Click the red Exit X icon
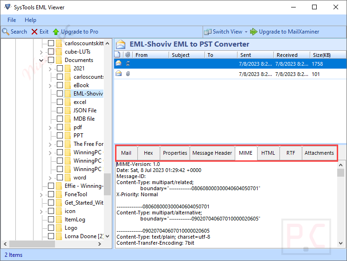The image size is (347, 261). coord(34,32)
